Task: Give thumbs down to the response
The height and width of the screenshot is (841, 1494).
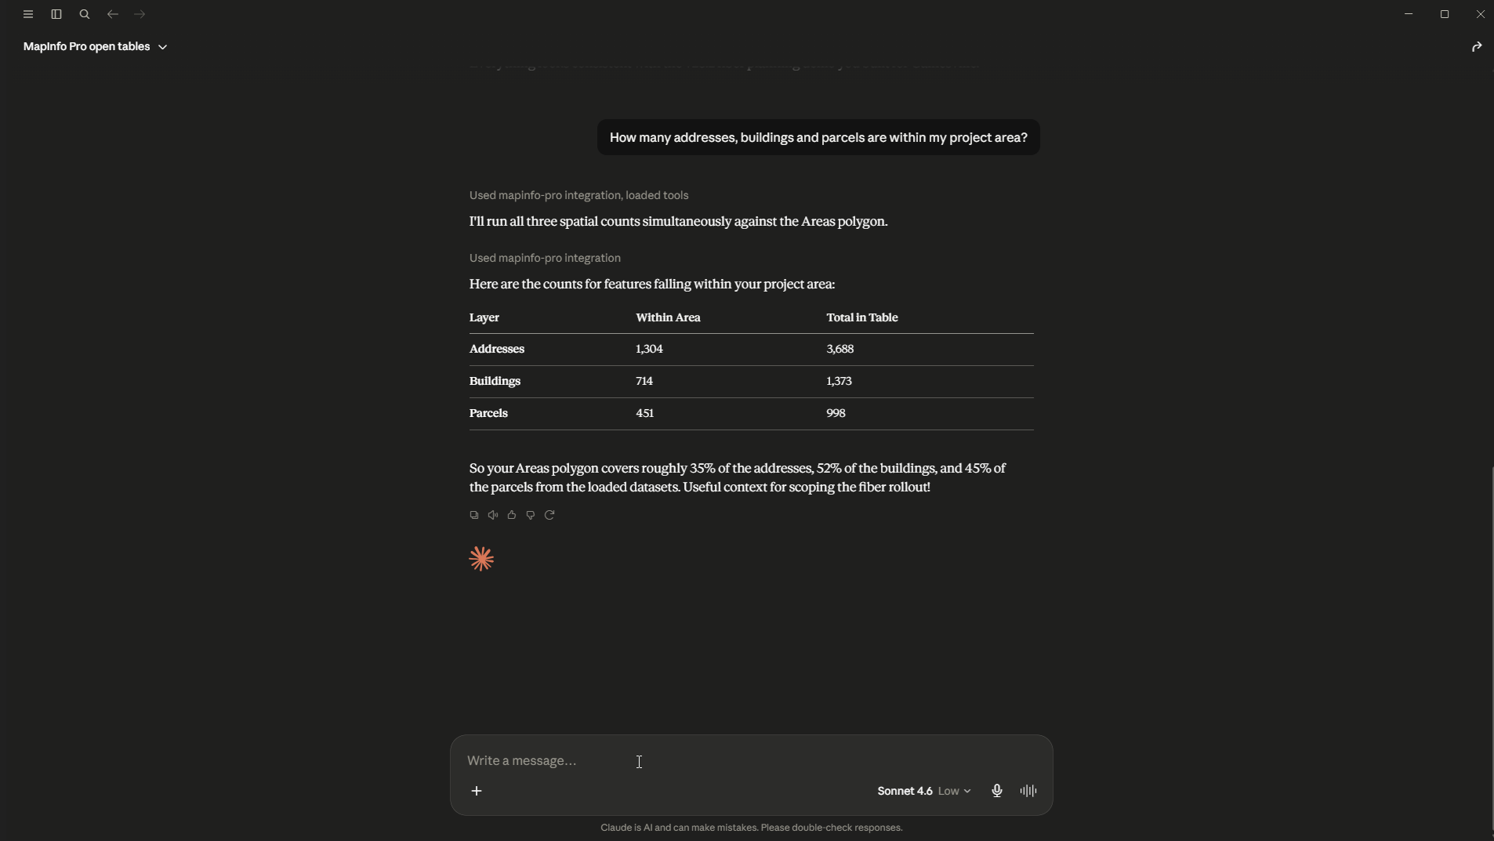Action: click(531, 515)
